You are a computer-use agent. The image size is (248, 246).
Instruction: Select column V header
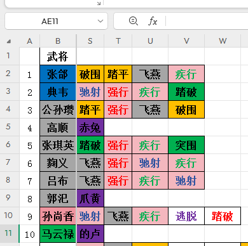click(186, 41)
